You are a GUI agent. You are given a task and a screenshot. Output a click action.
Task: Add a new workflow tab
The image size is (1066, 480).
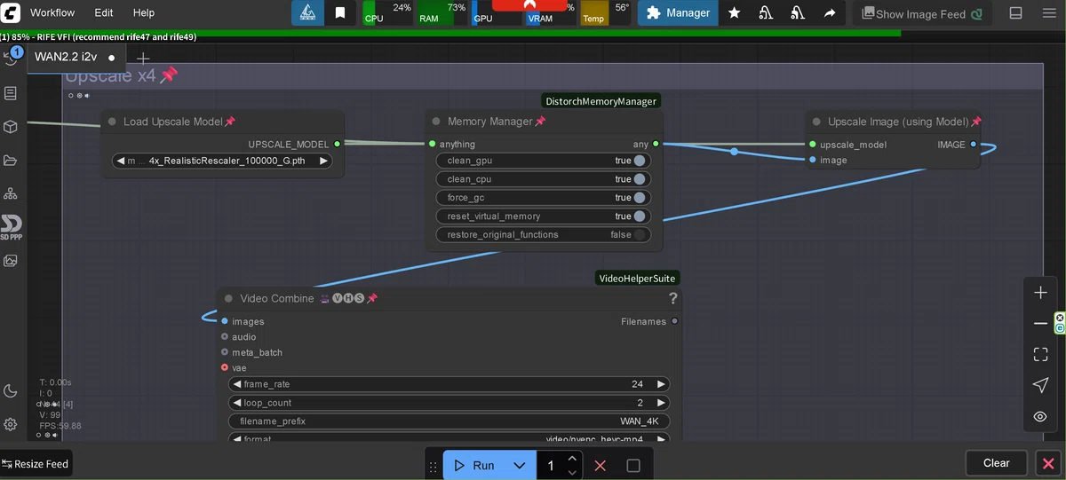(x=143, y=59)
